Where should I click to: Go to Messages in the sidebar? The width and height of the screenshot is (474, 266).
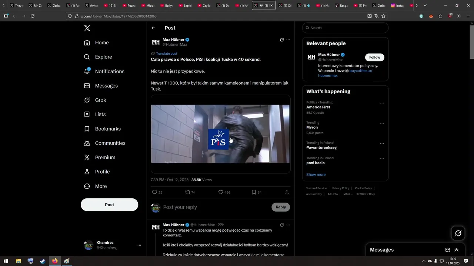[101, 86]
